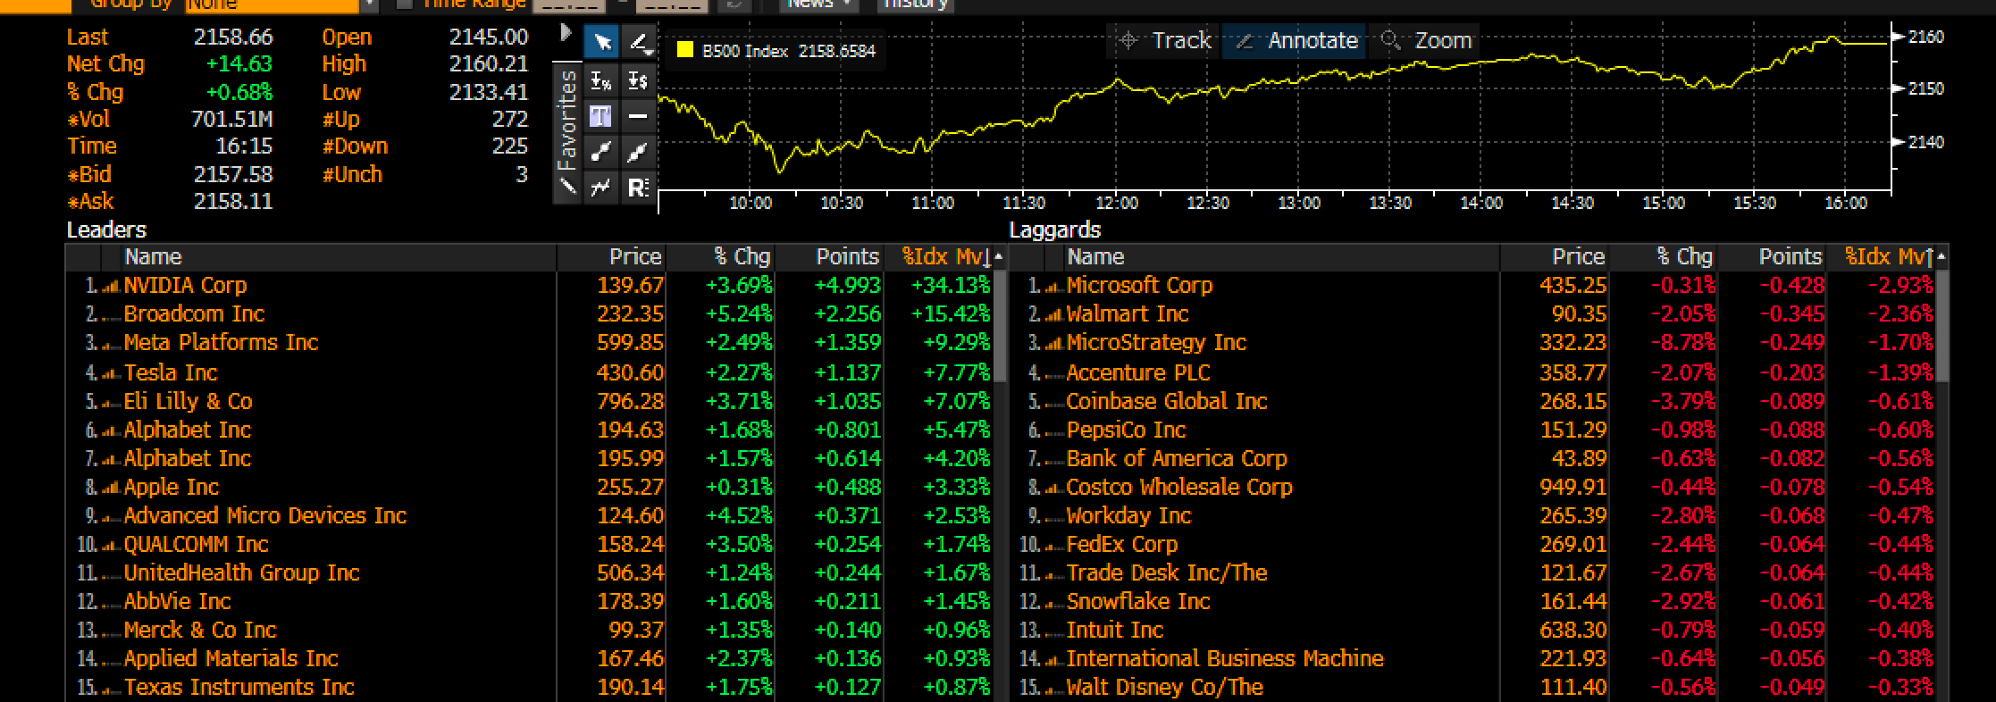Sort Leaders by Name column header
Viewport: 1996px width, 702px height.
[x=339, y=257]
